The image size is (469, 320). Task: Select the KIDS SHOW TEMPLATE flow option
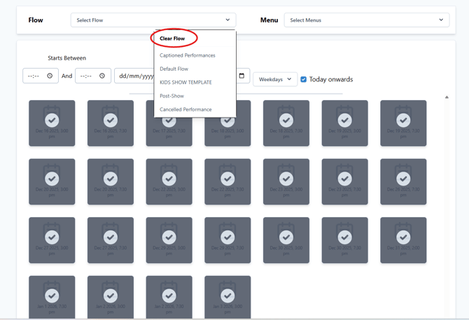click(x=185, y=83)
